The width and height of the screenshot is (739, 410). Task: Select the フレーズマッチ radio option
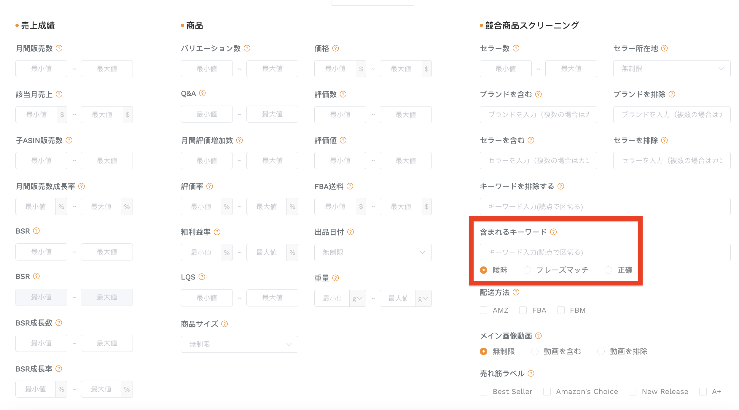coord(527,270)
